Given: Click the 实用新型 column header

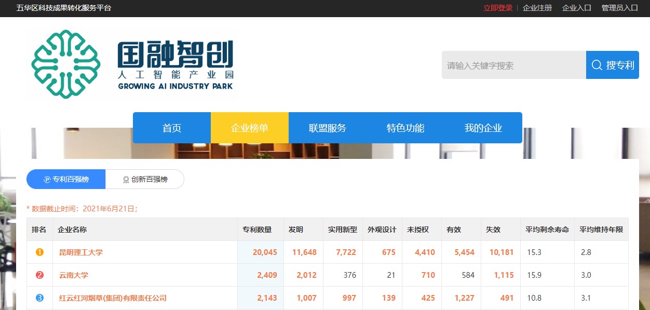Looking at the screenshot, I should 343,230.
